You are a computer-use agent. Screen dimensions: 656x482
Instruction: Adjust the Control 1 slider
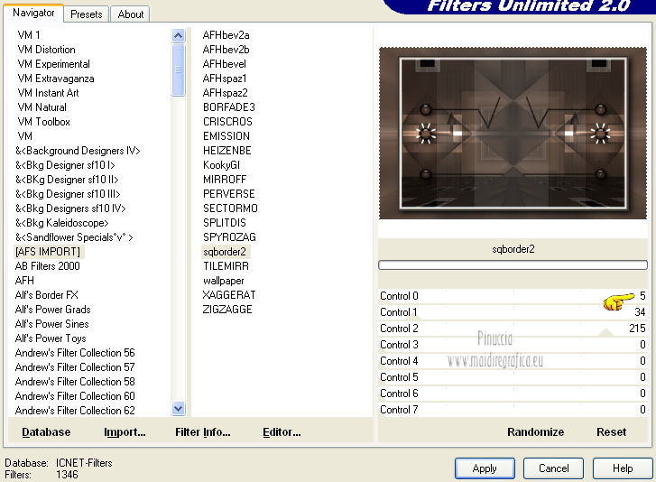coord(513,312)
